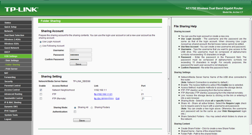
Task: Open Wireless 2.4GHz settings
Action: pos(16,39)
